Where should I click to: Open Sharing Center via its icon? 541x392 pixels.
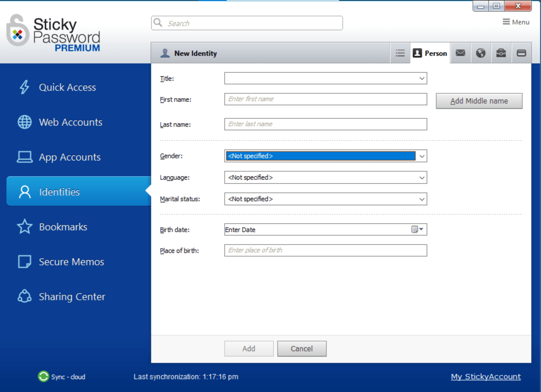point(24,296)
